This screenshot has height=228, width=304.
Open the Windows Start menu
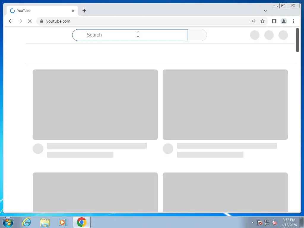tap(8, 222)
